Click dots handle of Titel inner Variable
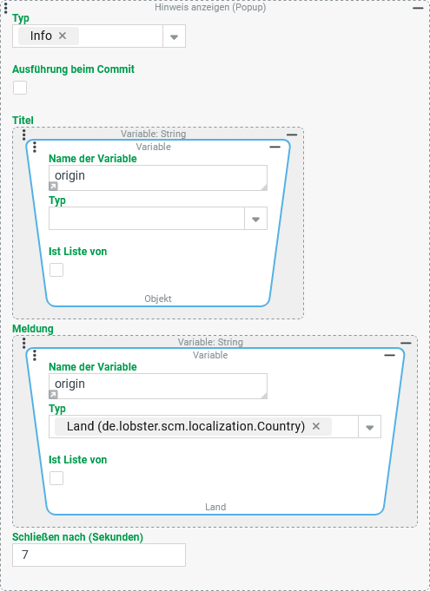The width and height of the screenshot is (430, 591). click(x=35, y=147)
